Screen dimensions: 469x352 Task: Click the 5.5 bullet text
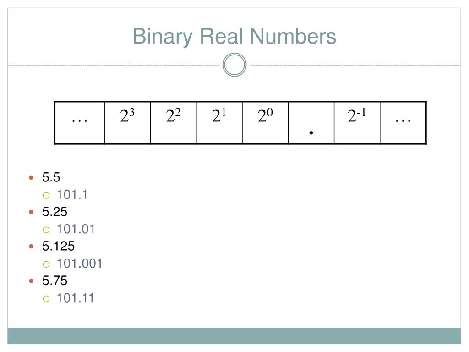pyautogui.click(x=51, y=177)
